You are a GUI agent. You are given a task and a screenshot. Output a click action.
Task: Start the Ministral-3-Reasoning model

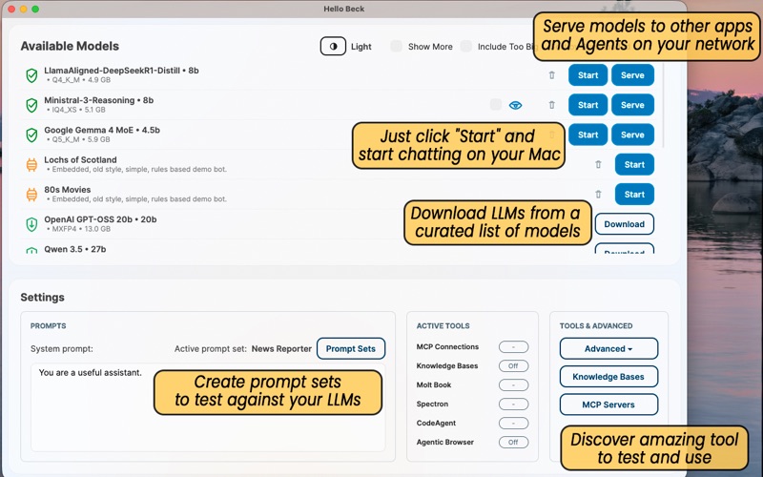pyautogui.click(x=588, y=105)
